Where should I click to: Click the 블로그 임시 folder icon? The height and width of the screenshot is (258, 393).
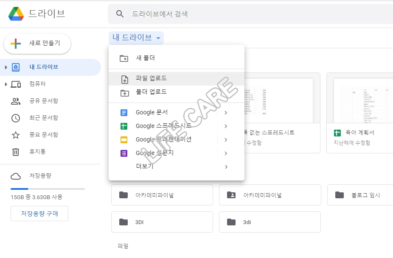coord(340,195)
